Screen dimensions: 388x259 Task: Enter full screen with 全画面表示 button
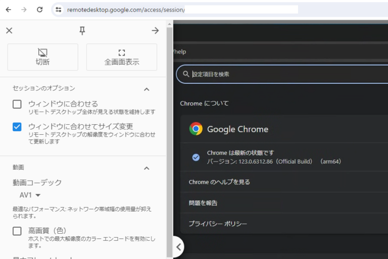[x=121, y=57]
